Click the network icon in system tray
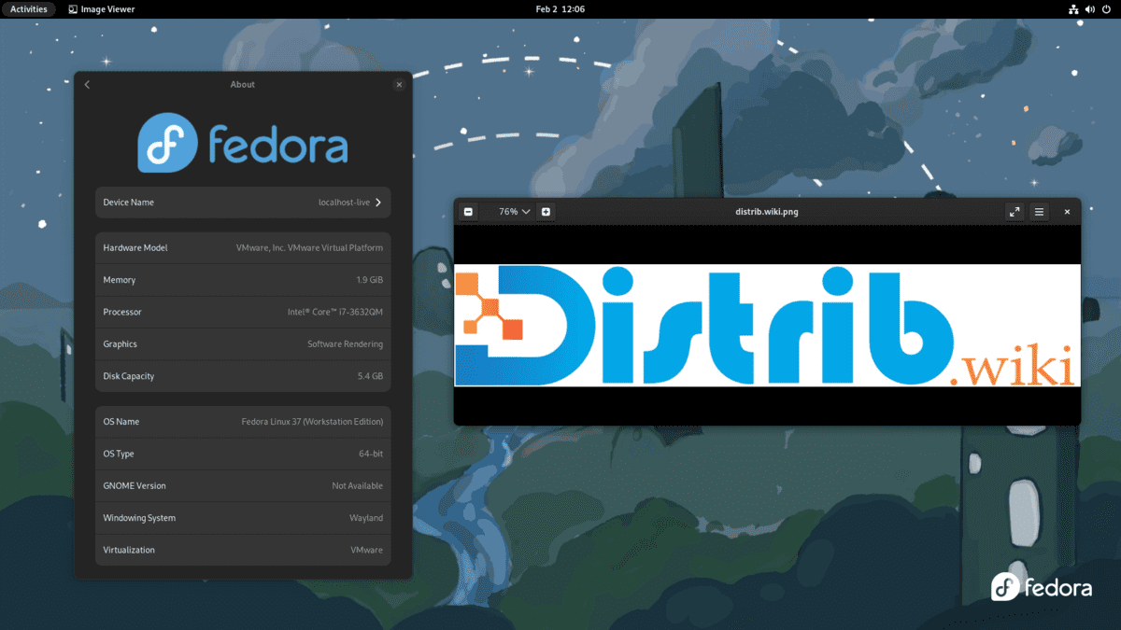Viewport: 1121px width, 630px height. [x=1073, y=9]
